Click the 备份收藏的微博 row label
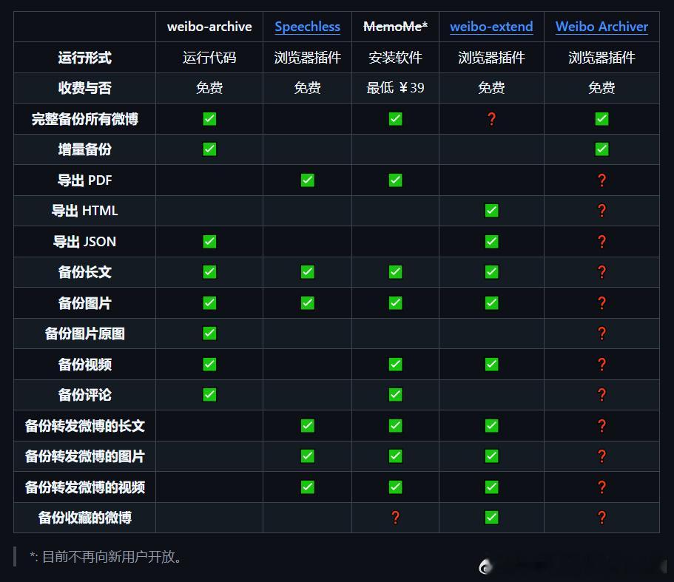 point(84,518)
